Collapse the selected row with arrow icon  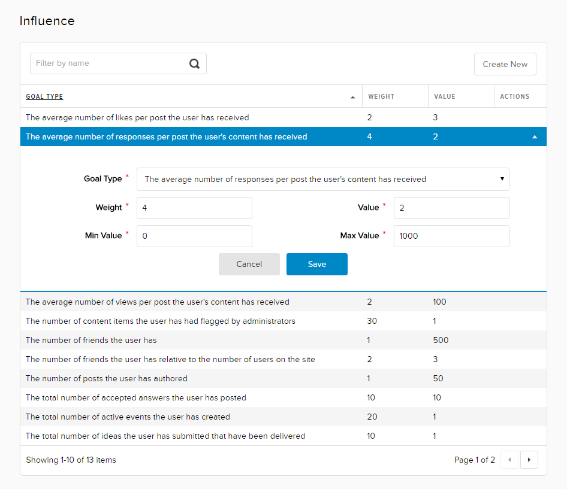(535, 137)
